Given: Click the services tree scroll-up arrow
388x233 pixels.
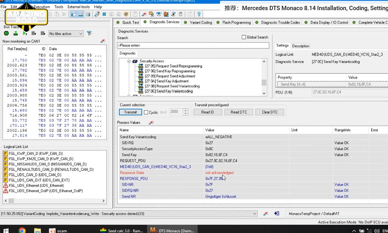Looking at the screenshot, I should click(264, 61).
